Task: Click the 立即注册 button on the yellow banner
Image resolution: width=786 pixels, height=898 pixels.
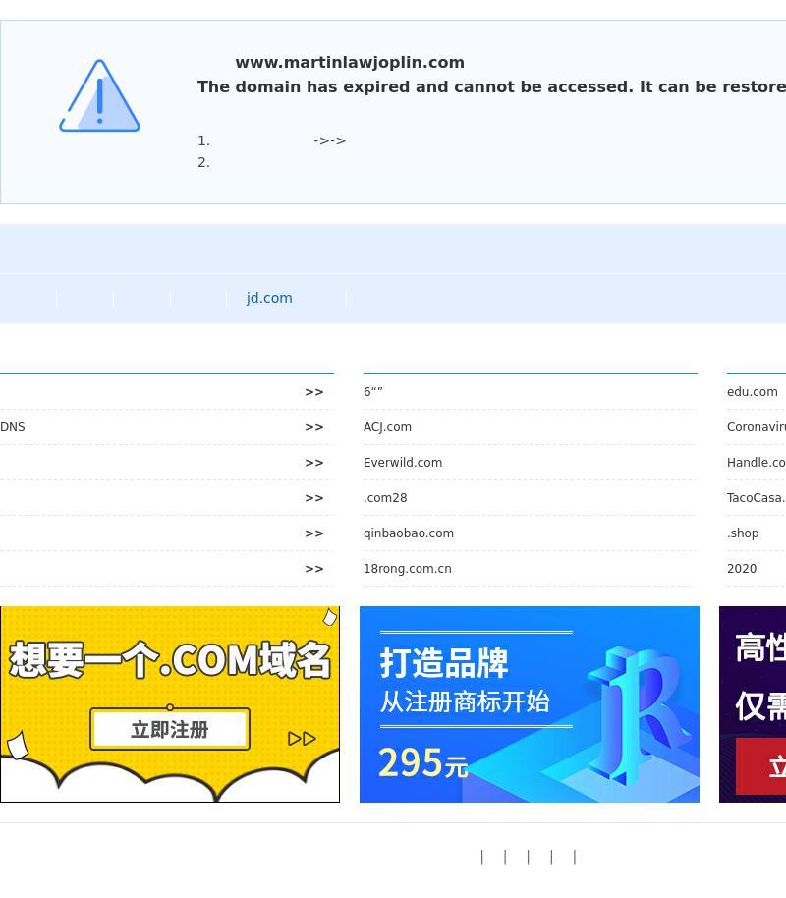Action: pos(170,729)
